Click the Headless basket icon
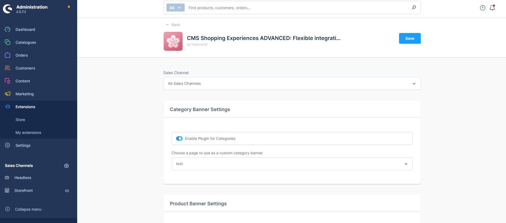The width and height of the screenshot is (506, 223). point(7,178)
